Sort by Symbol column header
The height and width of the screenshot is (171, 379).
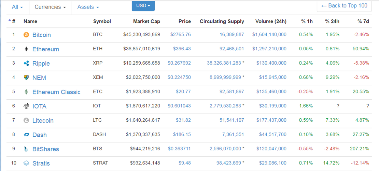click(102, 21)
